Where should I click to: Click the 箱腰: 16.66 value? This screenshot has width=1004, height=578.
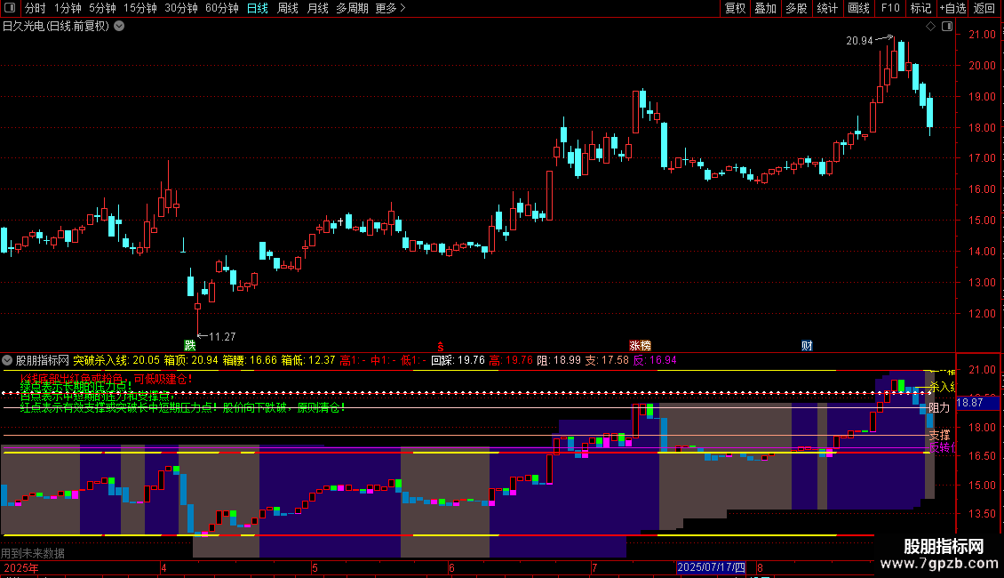click(x=250, y=361)
